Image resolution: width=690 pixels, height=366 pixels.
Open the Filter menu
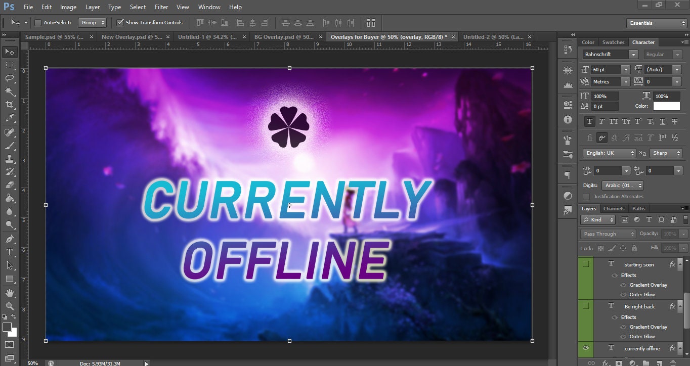tap(161, 7)
